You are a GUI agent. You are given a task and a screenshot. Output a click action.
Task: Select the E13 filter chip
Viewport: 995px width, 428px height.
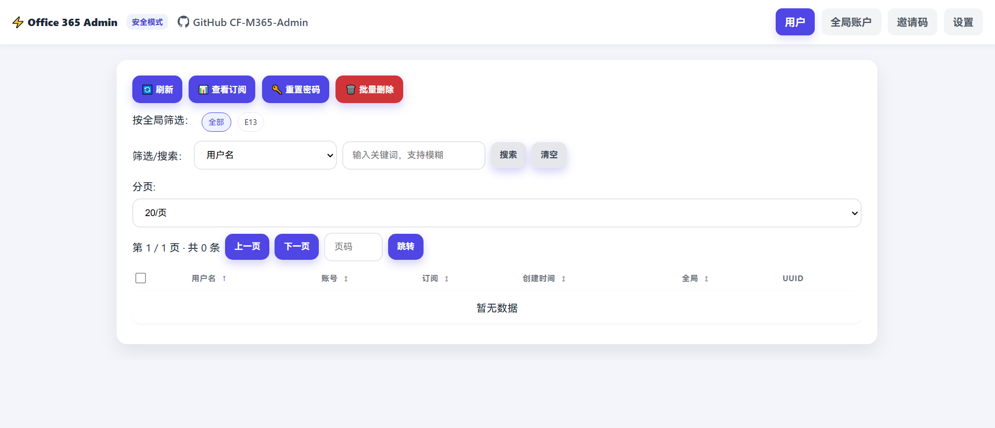tap(251, 122)
